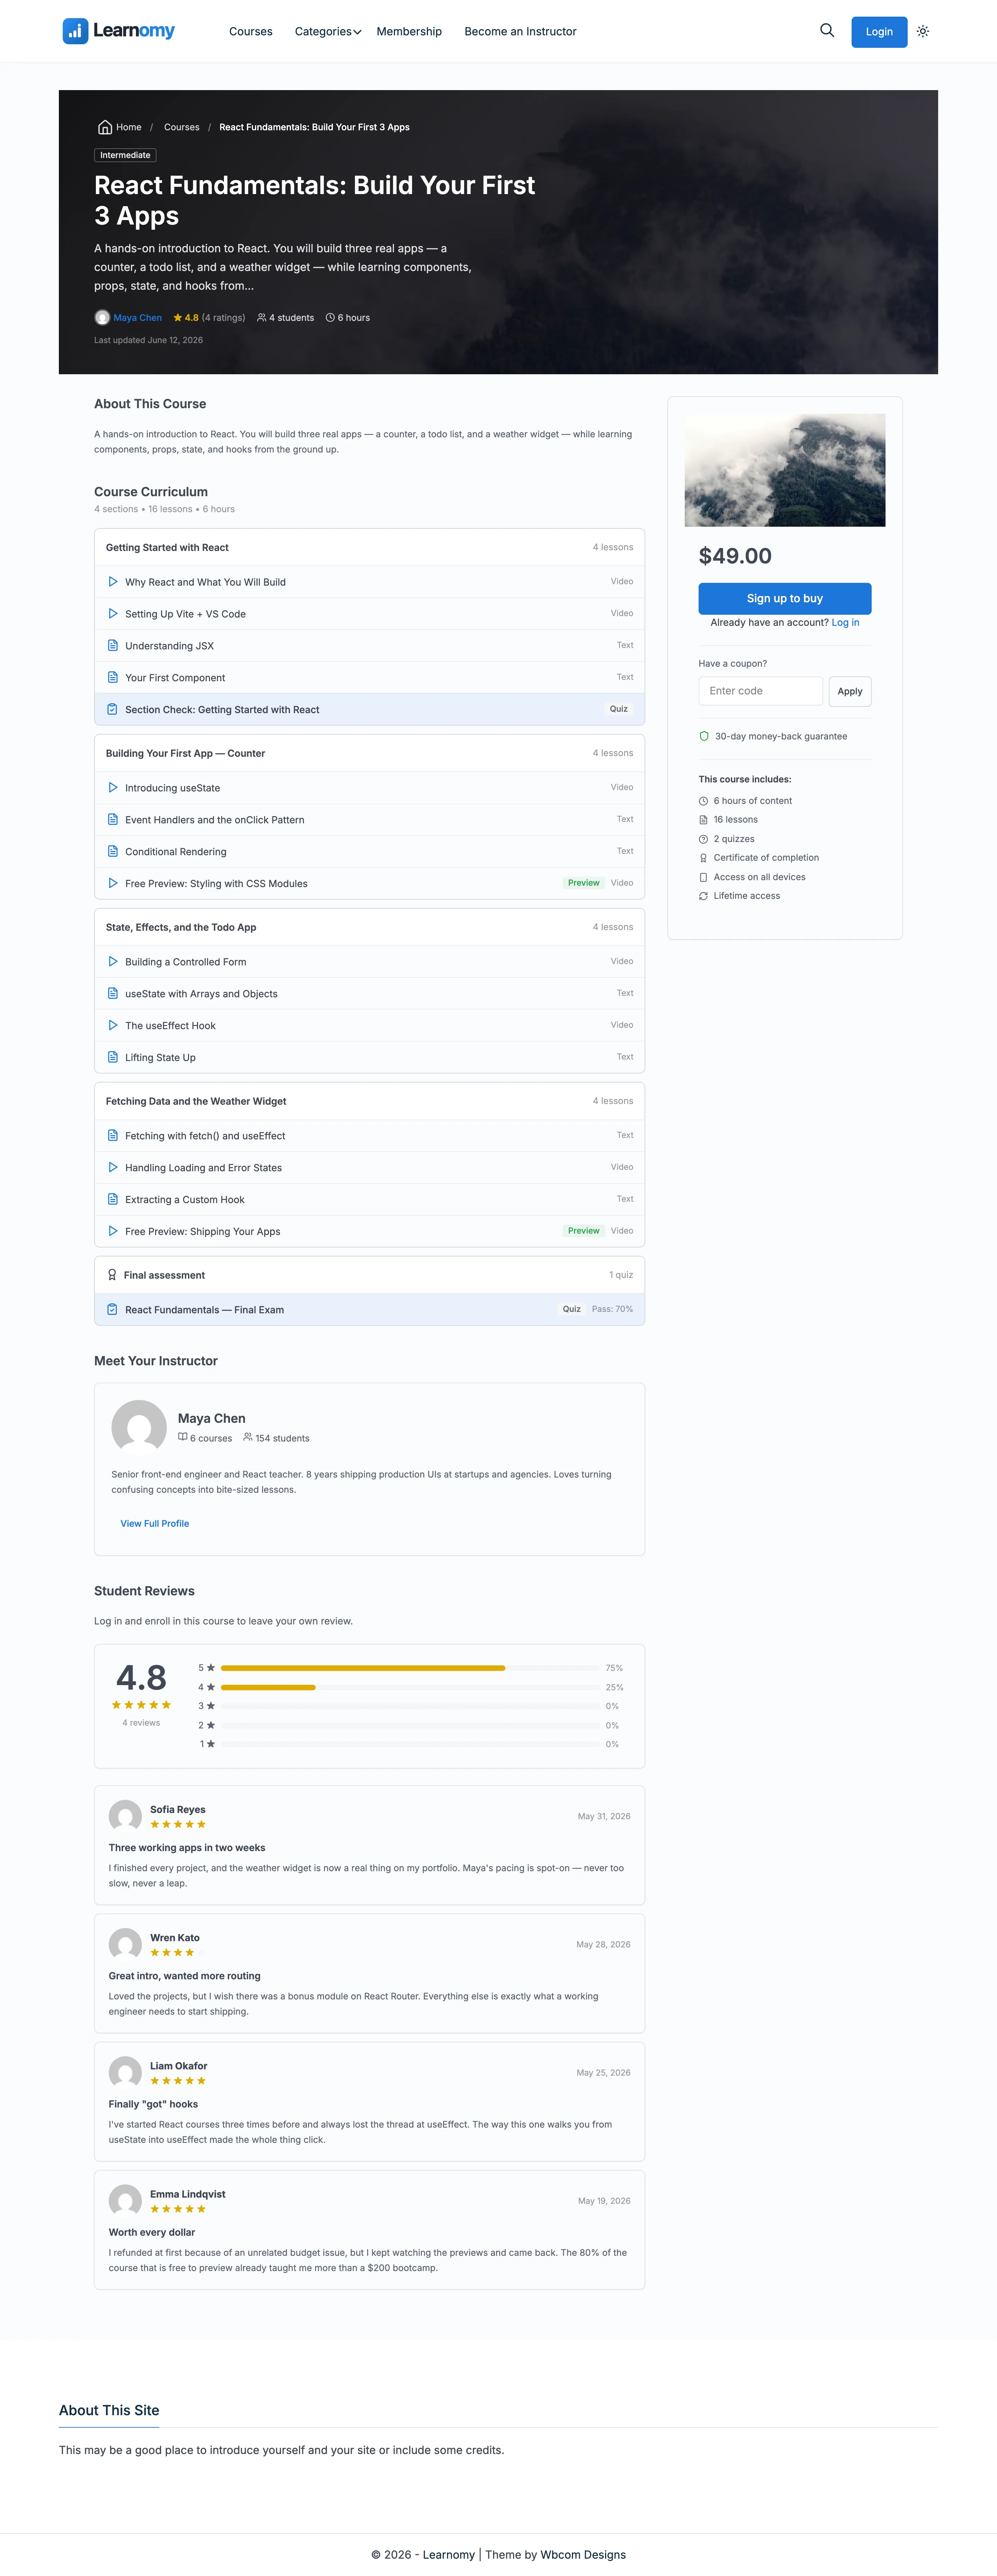The width and height of the screenshot is (997, 2576).
Task: Open Become an Instructor menu item
Action: 520,32
